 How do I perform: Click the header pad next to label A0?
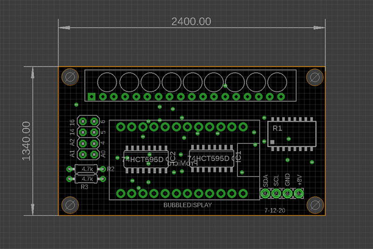coord(94,154)
